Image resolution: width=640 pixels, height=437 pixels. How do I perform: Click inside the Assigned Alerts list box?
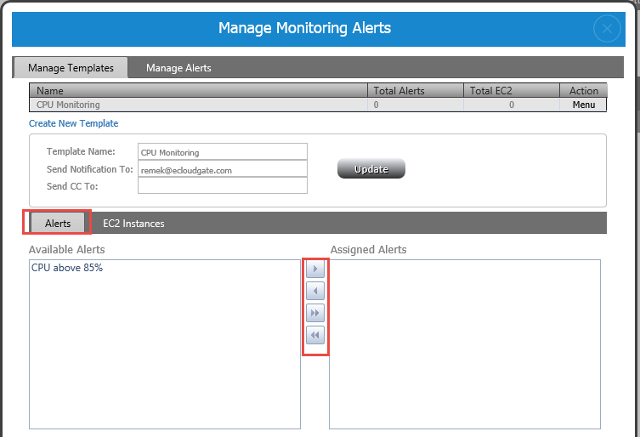465,344
